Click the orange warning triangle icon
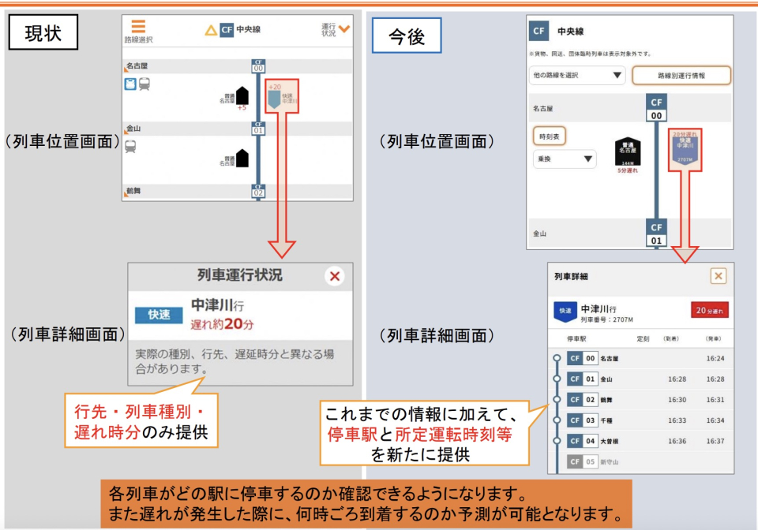758x530 pixels. coord(210,30)
